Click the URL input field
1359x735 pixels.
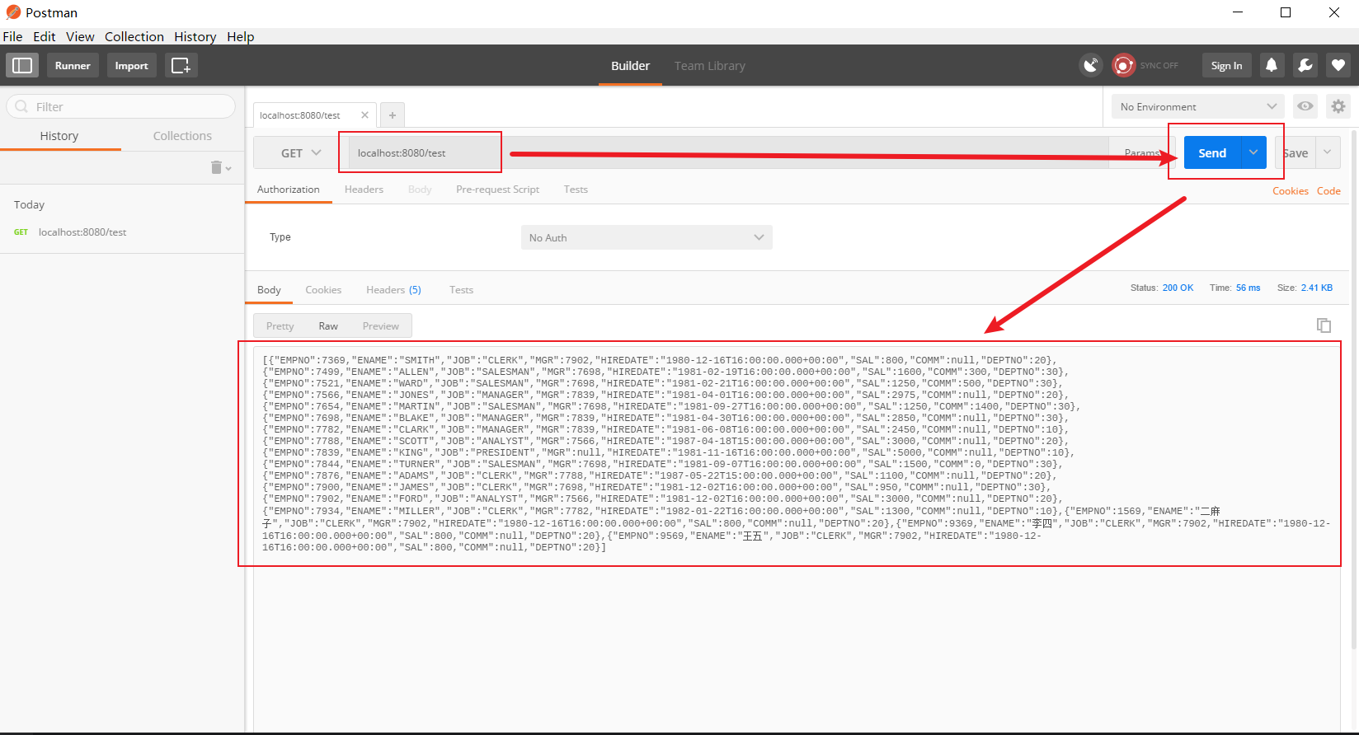(x=728, y=153)
